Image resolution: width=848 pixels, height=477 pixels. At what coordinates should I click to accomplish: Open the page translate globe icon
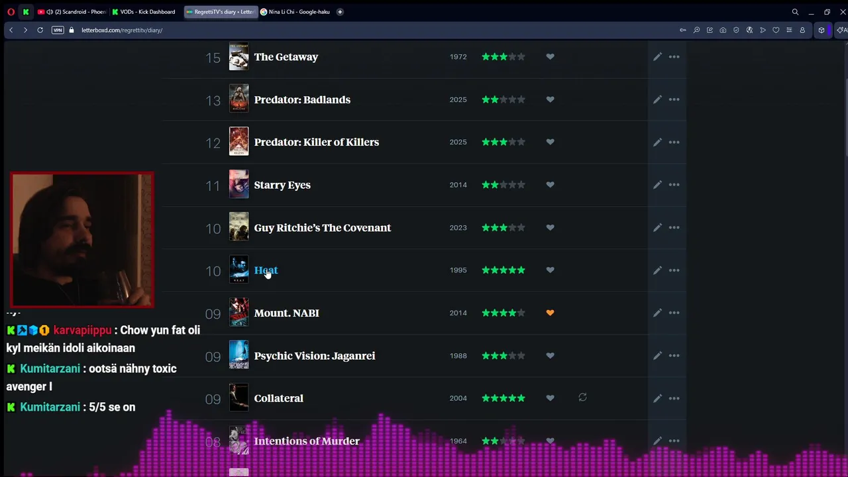749,30
